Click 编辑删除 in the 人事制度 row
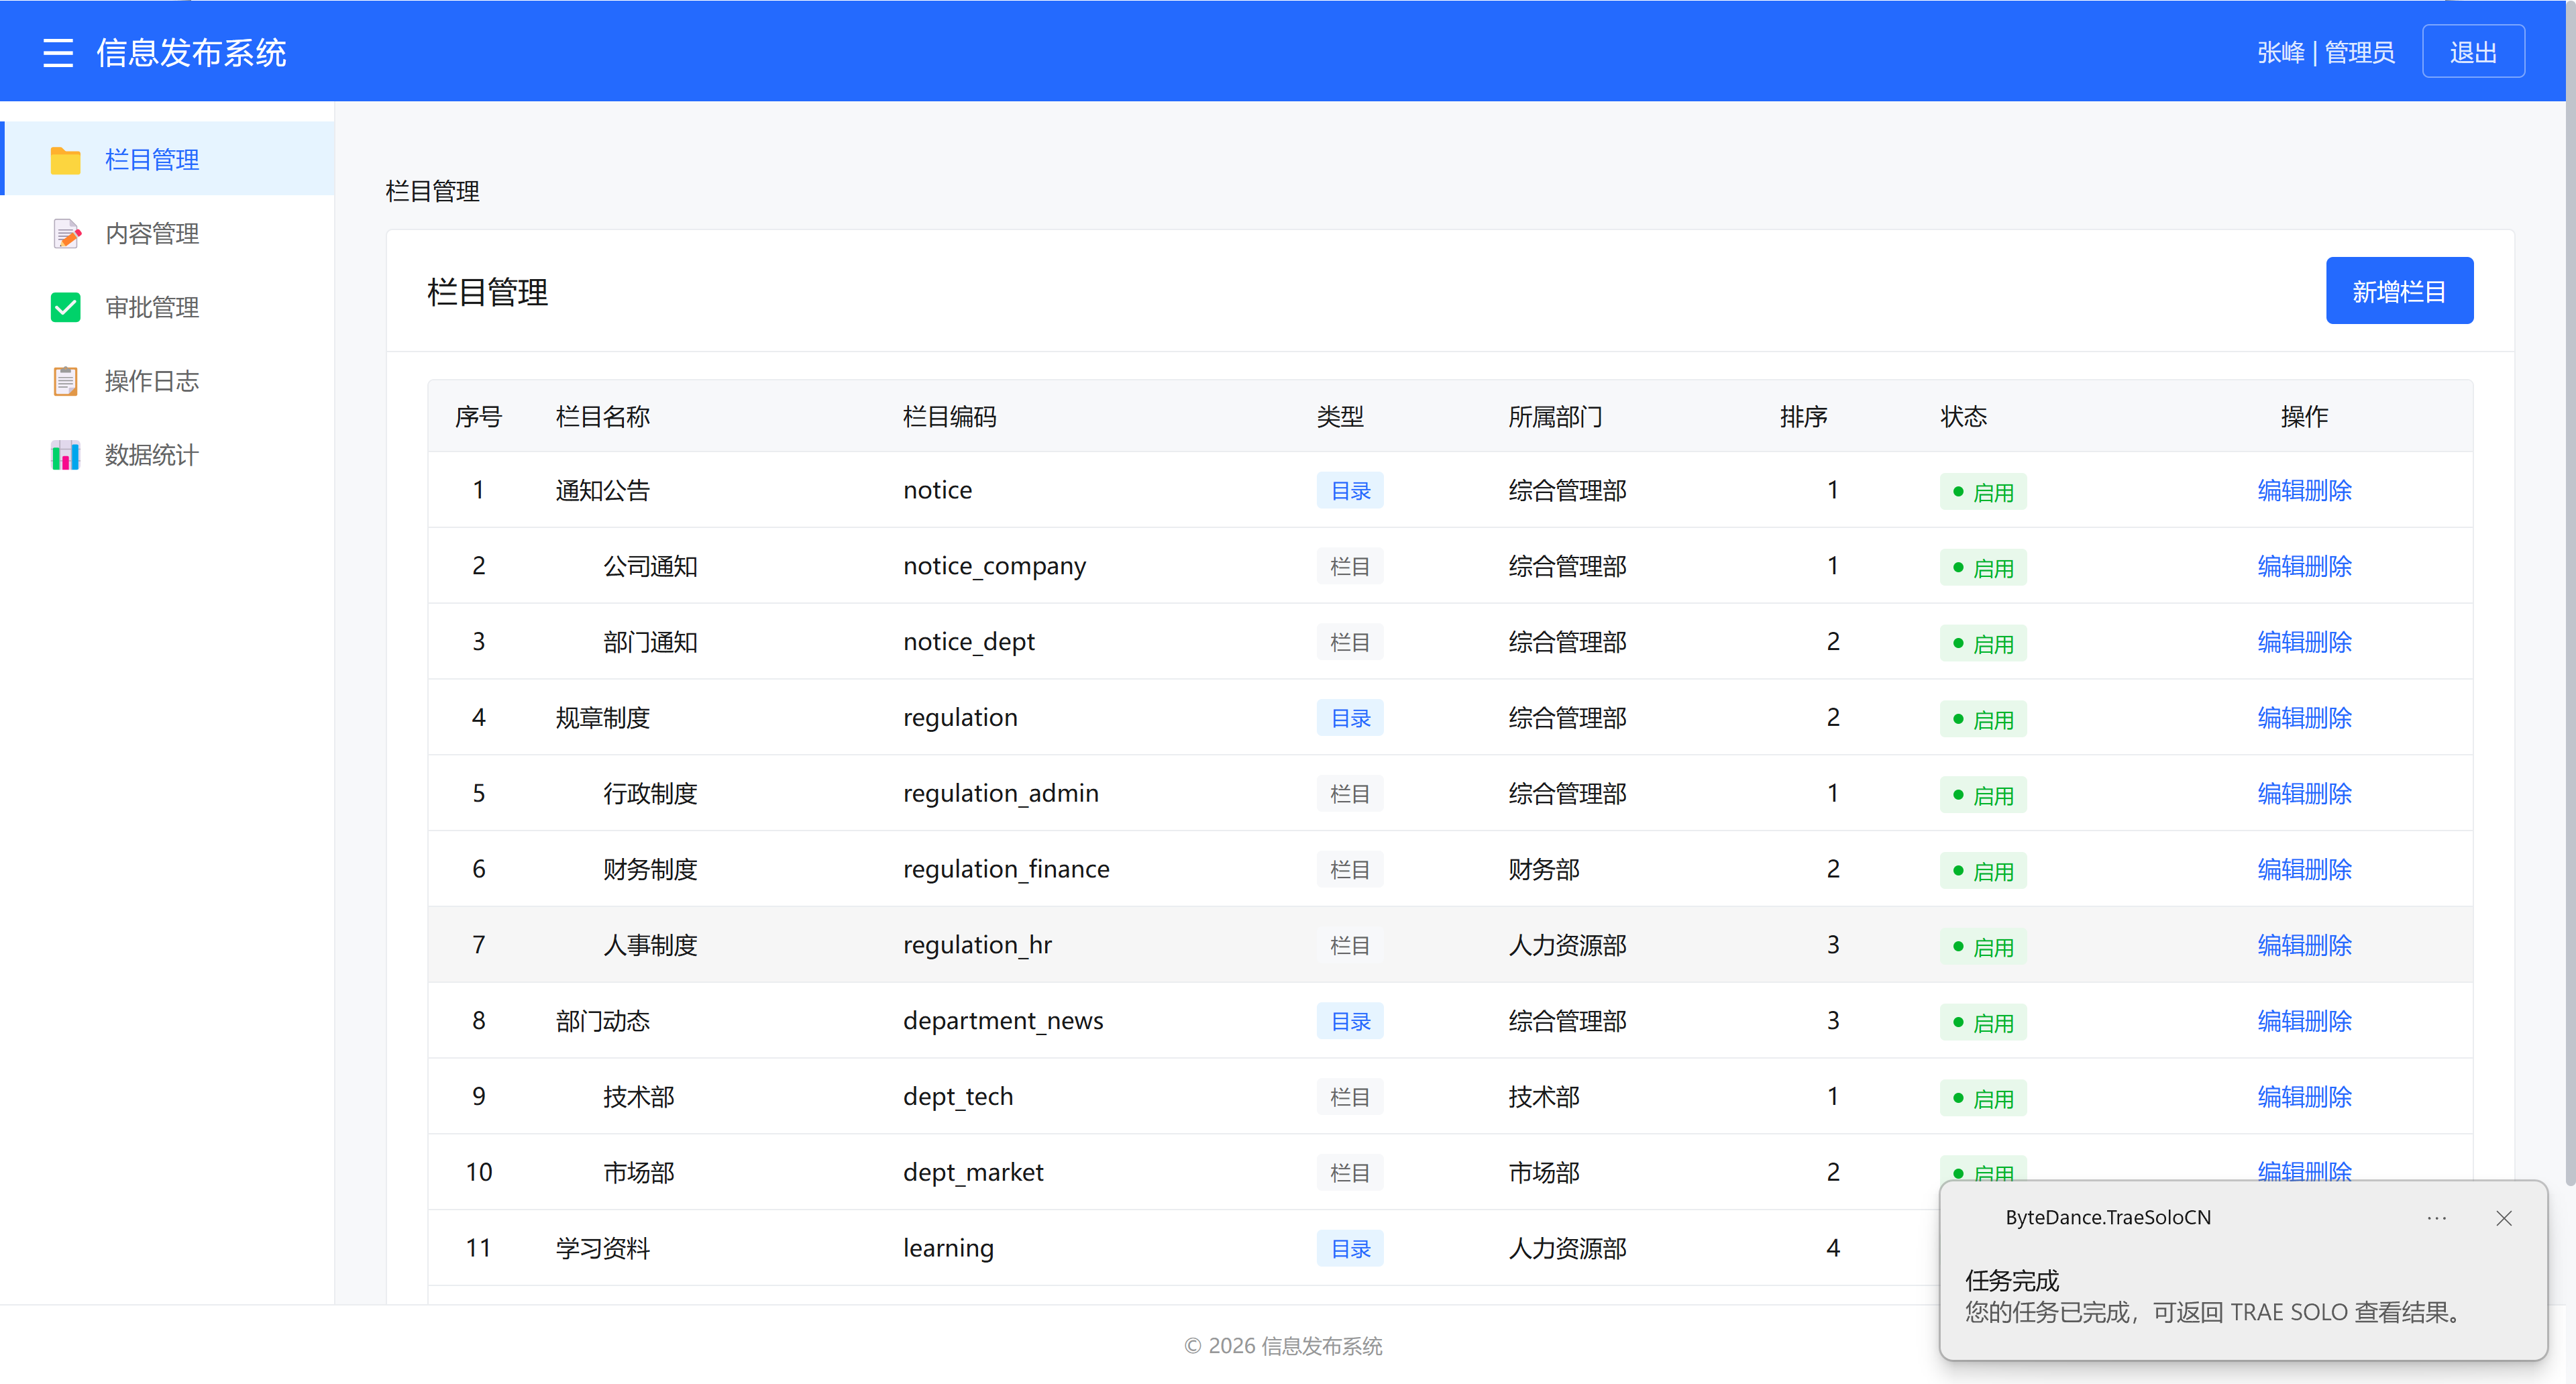This screenshot has width=2576, height=1384. (x=2304, y=945)
